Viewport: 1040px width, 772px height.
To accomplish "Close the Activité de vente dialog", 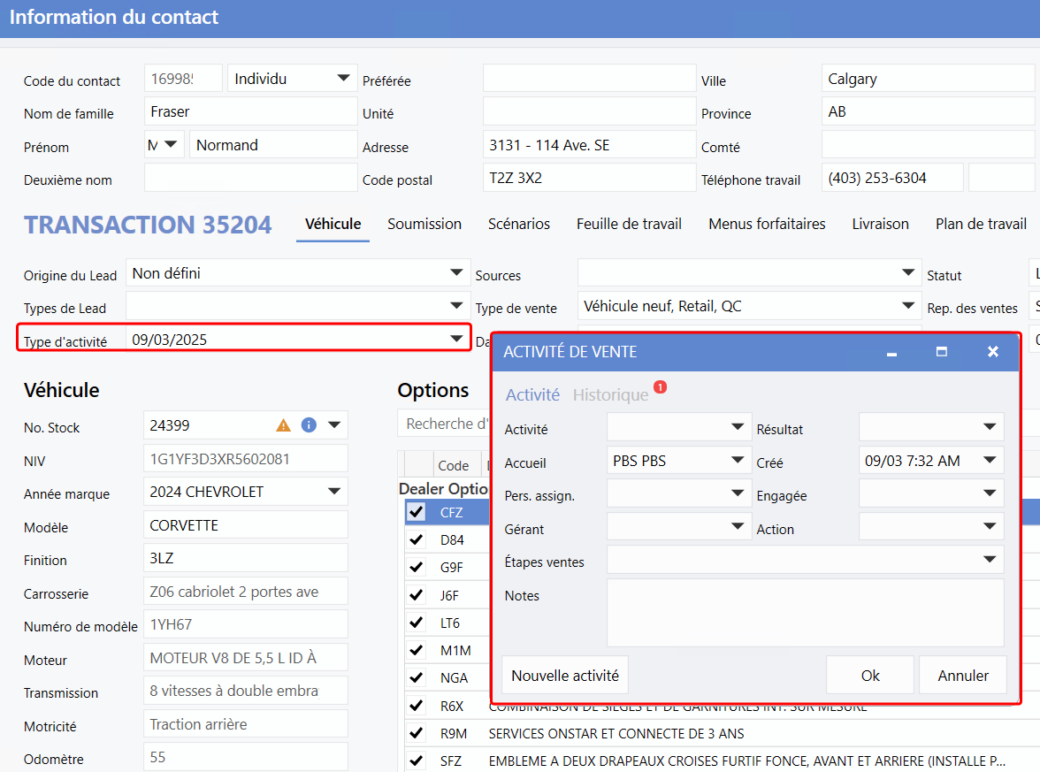I will coord(992,352).
